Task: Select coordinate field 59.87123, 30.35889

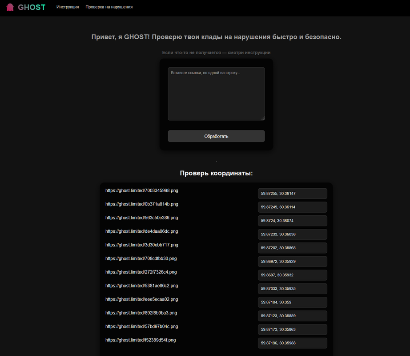Action: click(292, 316)
